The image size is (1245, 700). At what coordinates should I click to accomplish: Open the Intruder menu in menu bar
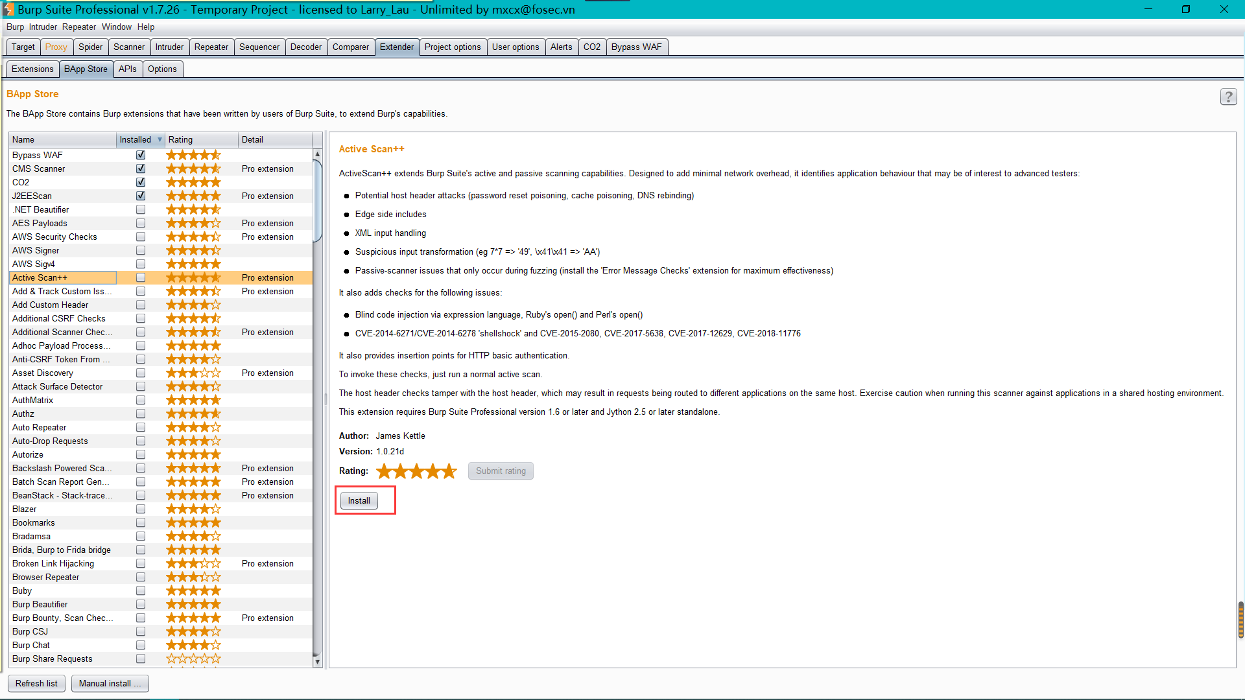[x=43, y=27]
